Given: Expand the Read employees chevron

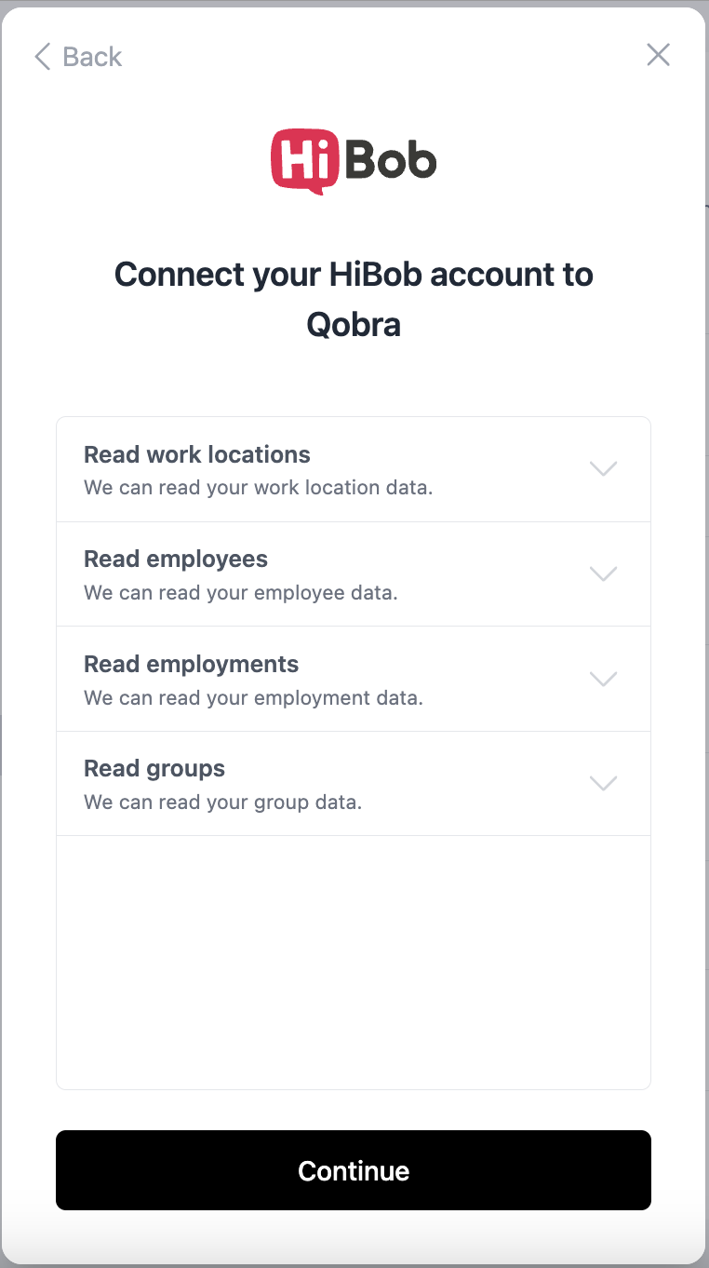Looking at the screenshot, I should [604, 574].
